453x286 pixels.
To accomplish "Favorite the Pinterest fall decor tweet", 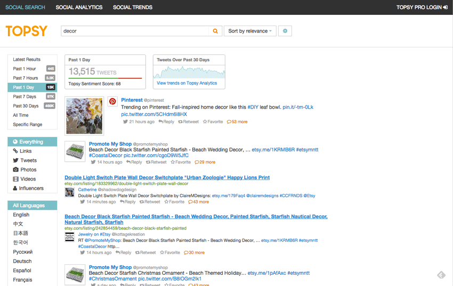I will pyautogui.click(x=213, y=122).
